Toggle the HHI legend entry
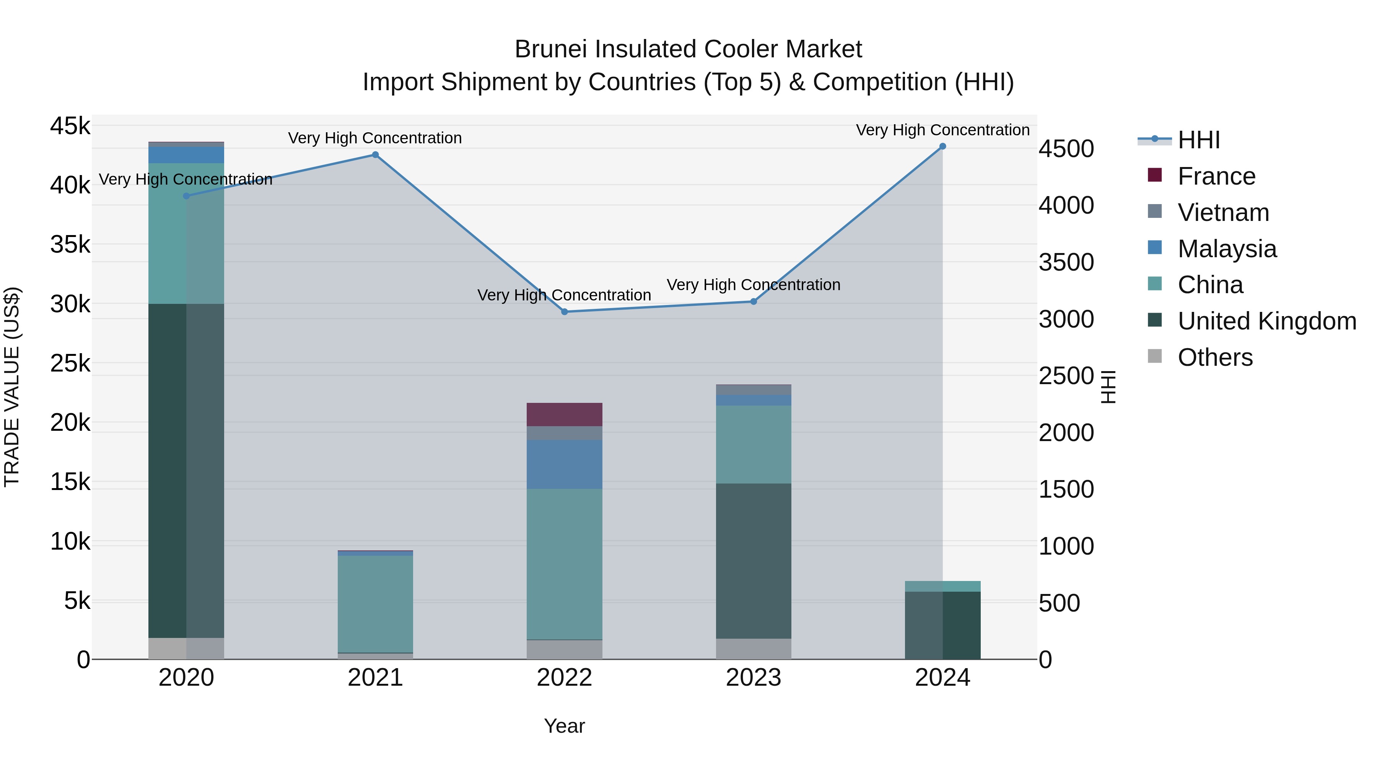This screenshot has height=774, width=1377. click(1179, 140)
